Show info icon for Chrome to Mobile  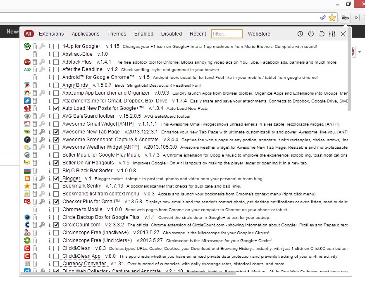point(49,209)
